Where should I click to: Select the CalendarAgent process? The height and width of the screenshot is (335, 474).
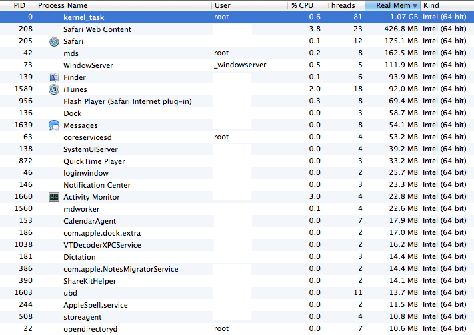[237, 221]
